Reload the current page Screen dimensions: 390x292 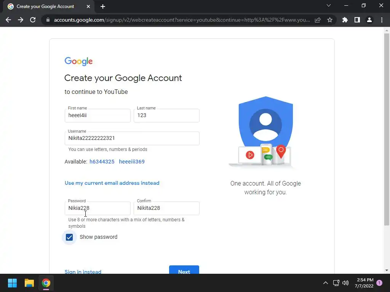[33, 20]
